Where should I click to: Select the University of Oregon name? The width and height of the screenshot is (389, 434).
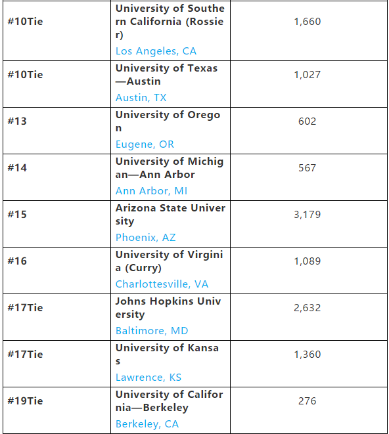coord(168,121)
